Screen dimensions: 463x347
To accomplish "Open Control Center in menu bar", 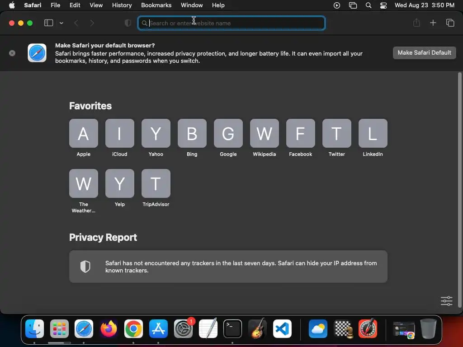I will tap(383, 5).
